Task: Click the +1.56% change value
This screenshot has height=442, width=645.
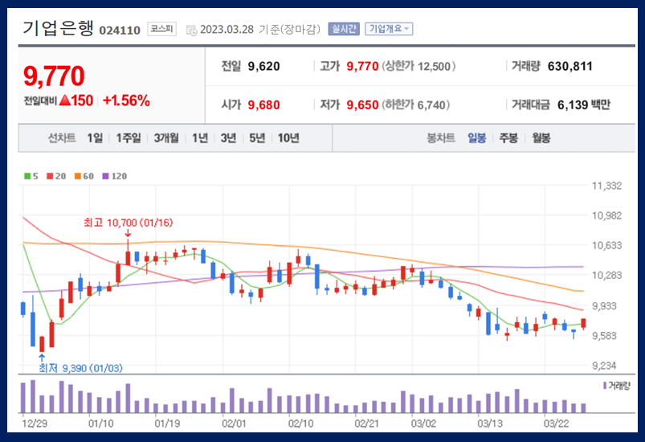Action: pyautogui.click(x=126, y=100)
